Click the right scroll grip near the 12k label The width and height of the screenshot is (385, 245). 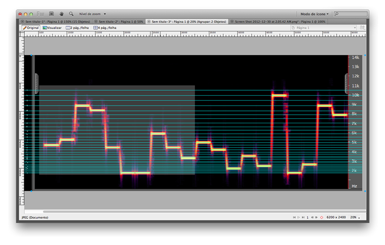pos(346,84)
